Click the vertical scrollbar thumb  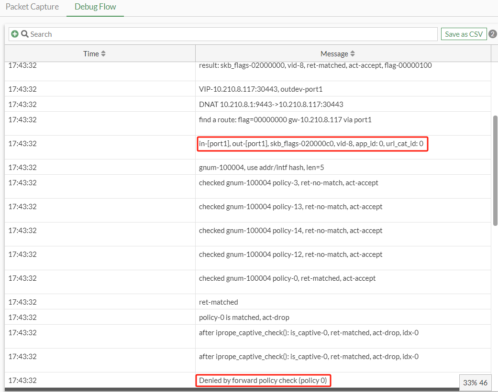[x=495, y=170]
